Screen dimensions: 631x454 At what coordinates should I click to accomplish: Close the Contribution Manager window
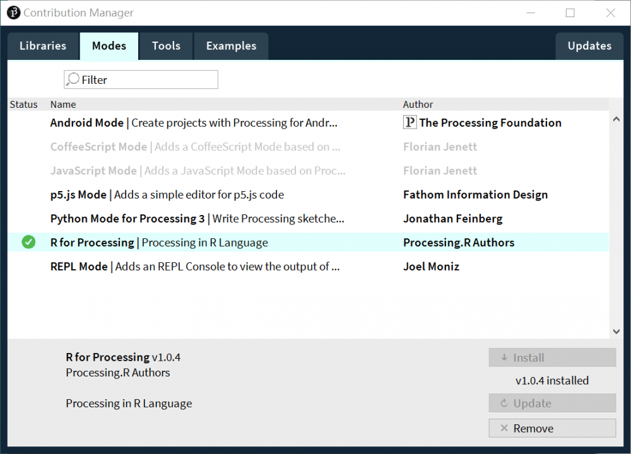coord(610,13)
